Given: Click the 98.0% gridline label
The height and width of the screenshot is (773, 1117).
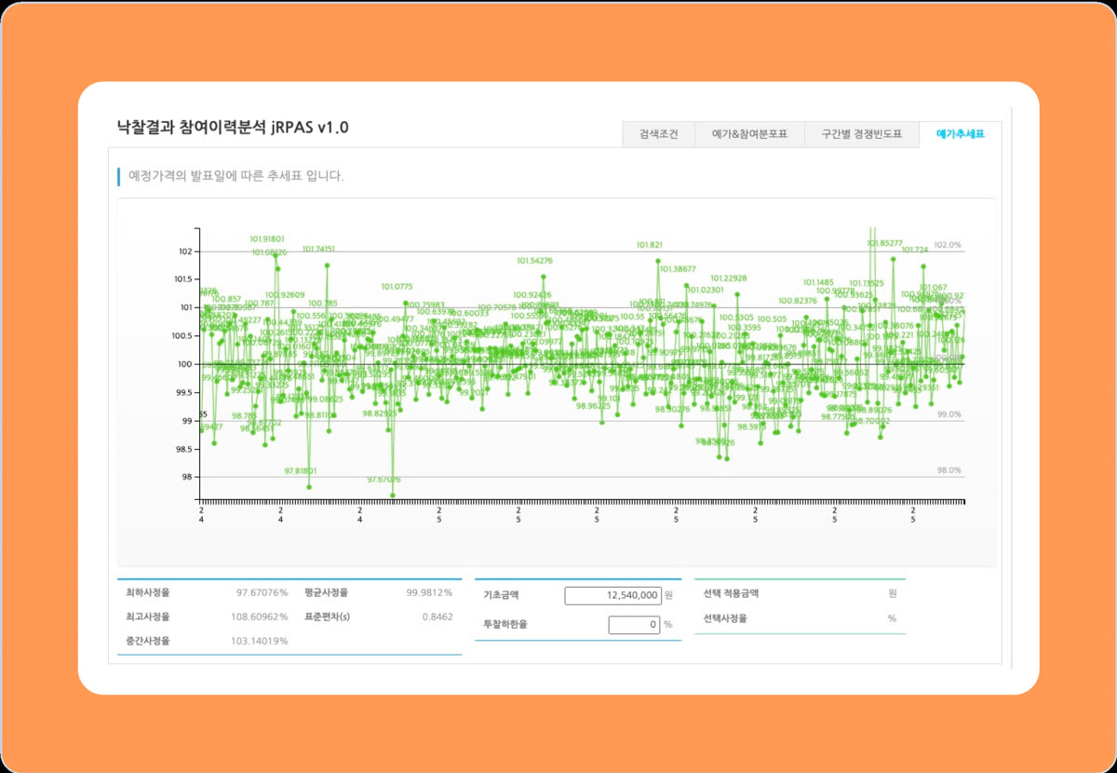Looking at the screenshot, I should point(949,470).
